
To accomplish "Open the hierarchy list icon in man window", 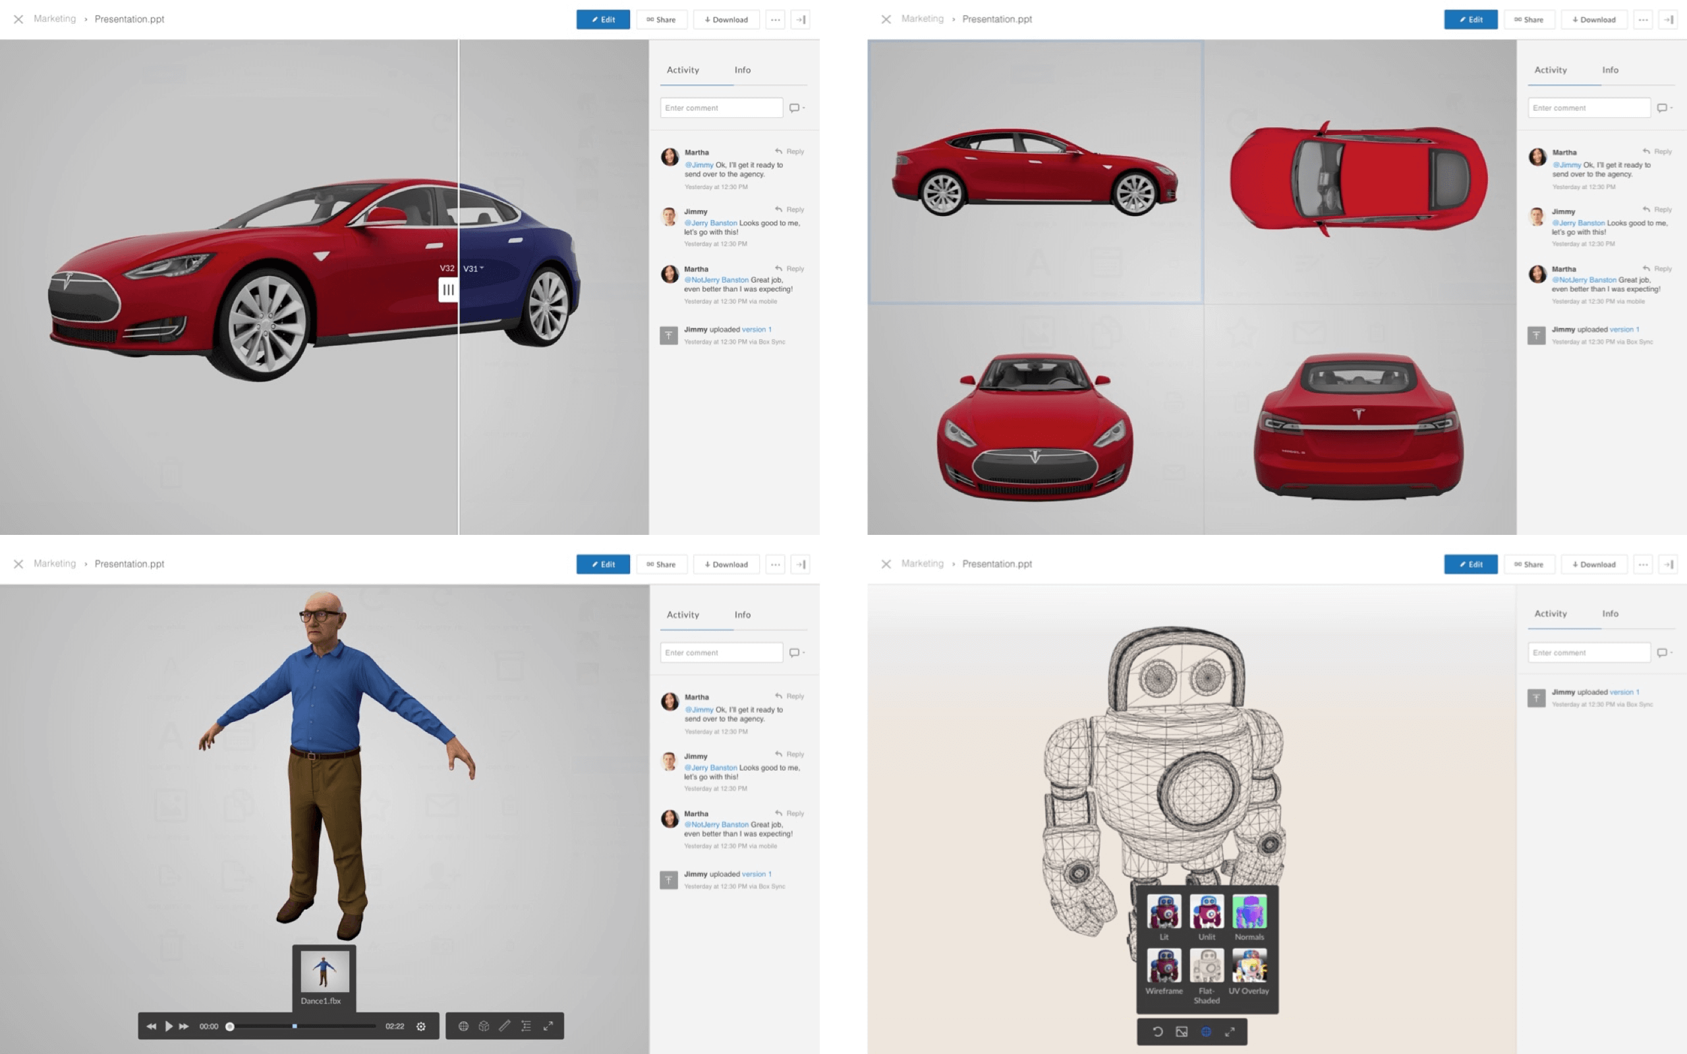I will [527, 1026].
